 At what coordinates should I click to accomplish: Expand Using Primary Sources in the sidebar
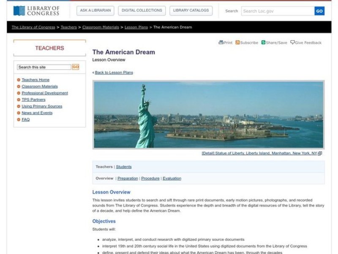[41, 106]
